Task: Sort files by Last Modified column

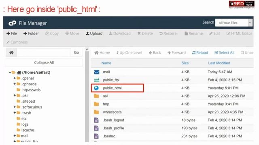Action: 219,63
